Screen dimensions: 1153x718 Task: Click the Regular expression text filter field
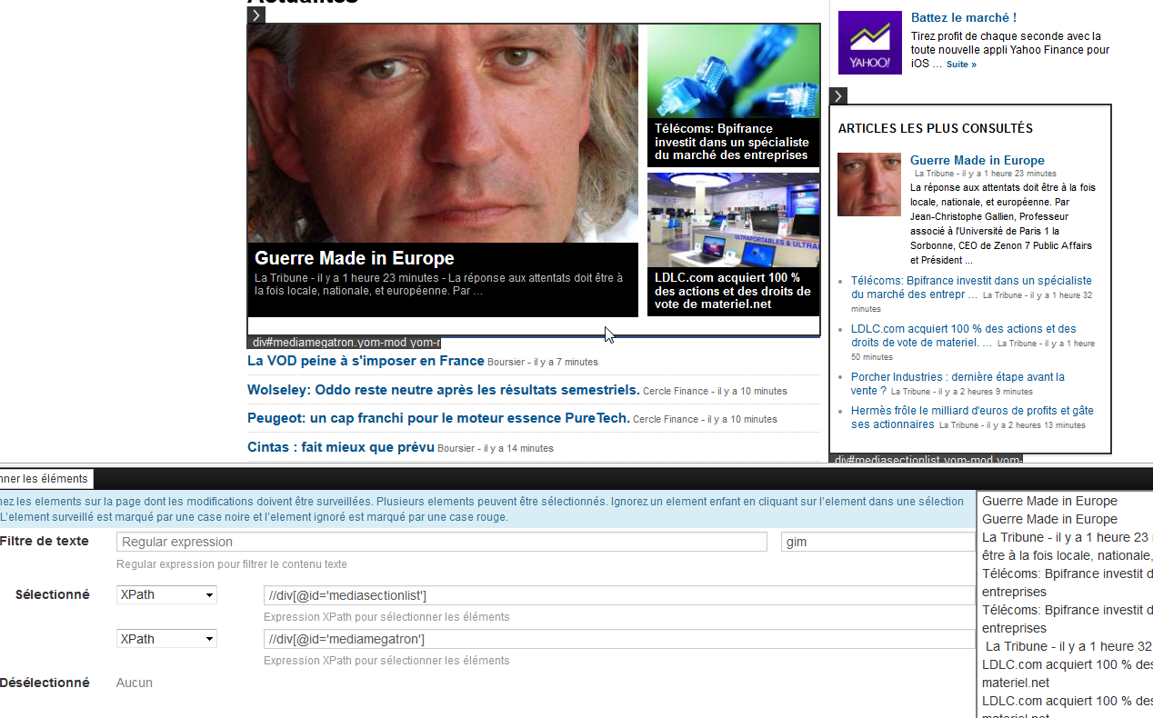pyautogui.click(x=442, y=542)
